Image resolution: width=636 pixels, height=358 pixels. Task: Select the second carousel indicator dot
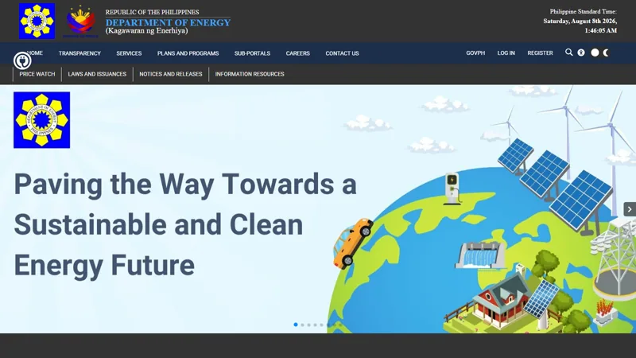pyautogui.click(x=302, y=325)
